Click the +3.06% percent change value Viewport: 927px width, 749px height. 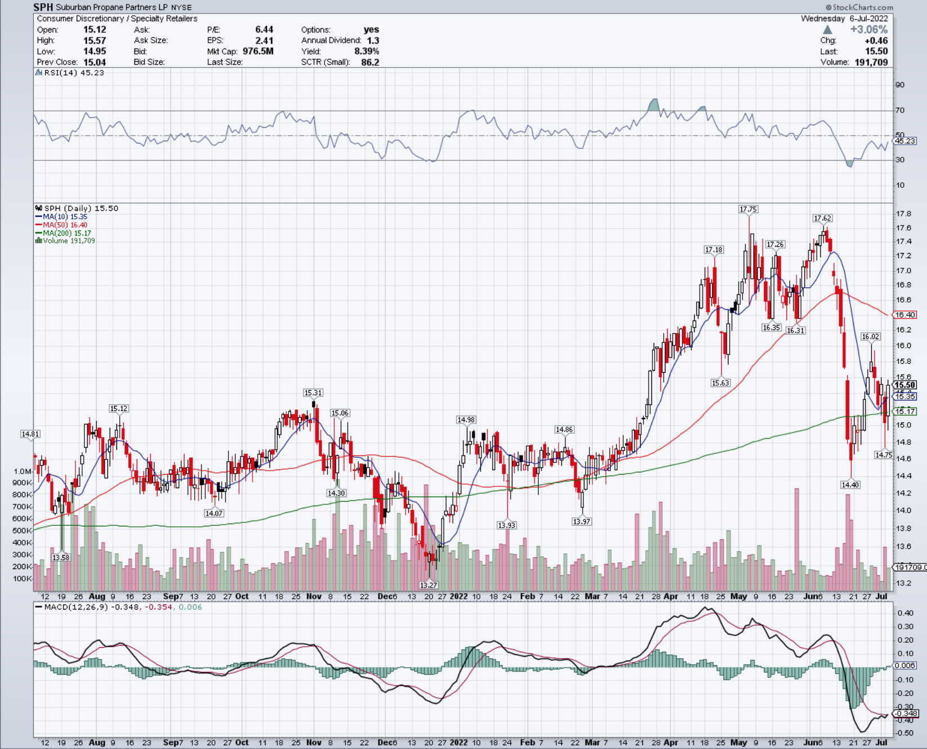pyautogui.click(x=869, y=29)
